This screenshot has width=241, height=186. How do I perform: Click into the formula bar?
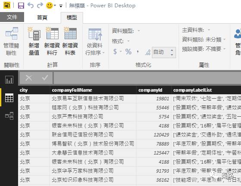coord(147,78)
